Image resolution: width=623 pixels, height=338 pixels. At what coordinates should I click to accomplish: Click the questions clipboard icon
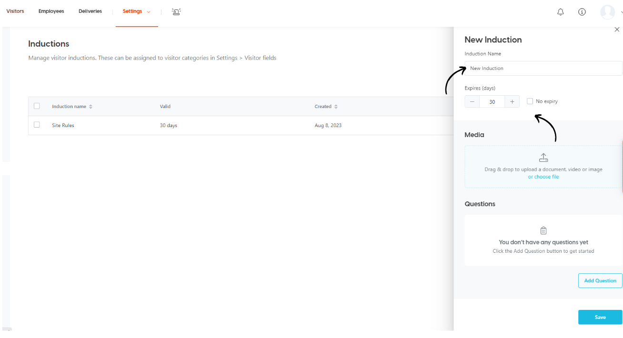click(543, 230)
